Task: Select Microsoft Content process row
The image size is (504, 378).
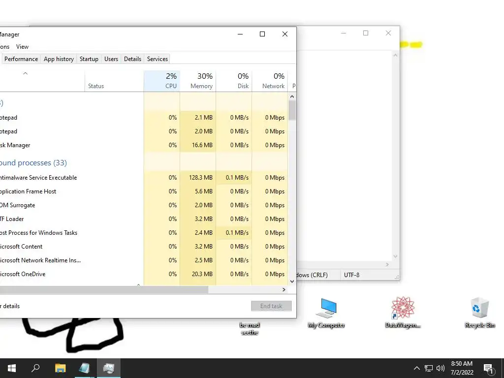Action: 144,247
